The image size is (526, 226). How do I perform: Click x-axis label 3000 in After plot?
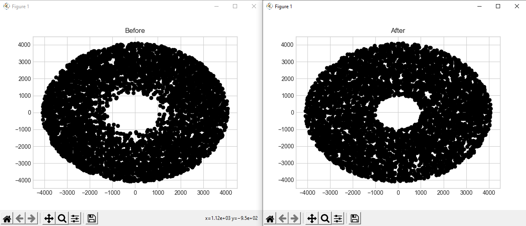[466, 193]
